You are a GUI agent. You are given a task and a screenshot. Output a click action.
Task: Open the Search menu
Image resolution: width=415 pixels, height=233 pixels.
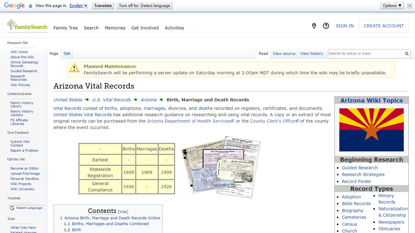[x=91, y=28]
